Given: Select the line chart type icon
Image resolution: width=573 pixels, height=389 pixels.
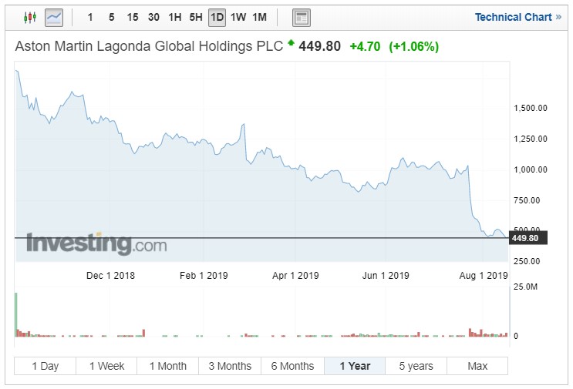Looking at the screenshot, I should 54,17.
